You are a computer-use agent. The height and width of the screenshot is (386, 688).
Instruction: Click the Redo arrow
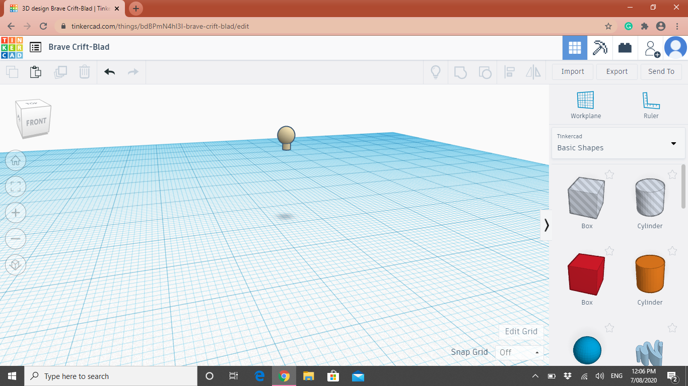point(133,72)
